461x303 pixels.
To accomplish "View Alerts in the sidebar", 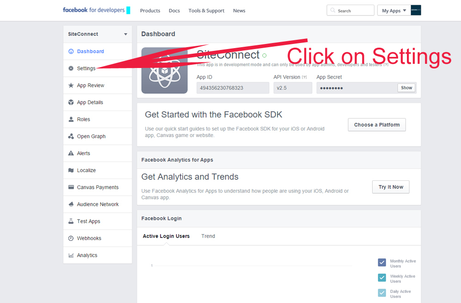I will [x=98, y=153].
